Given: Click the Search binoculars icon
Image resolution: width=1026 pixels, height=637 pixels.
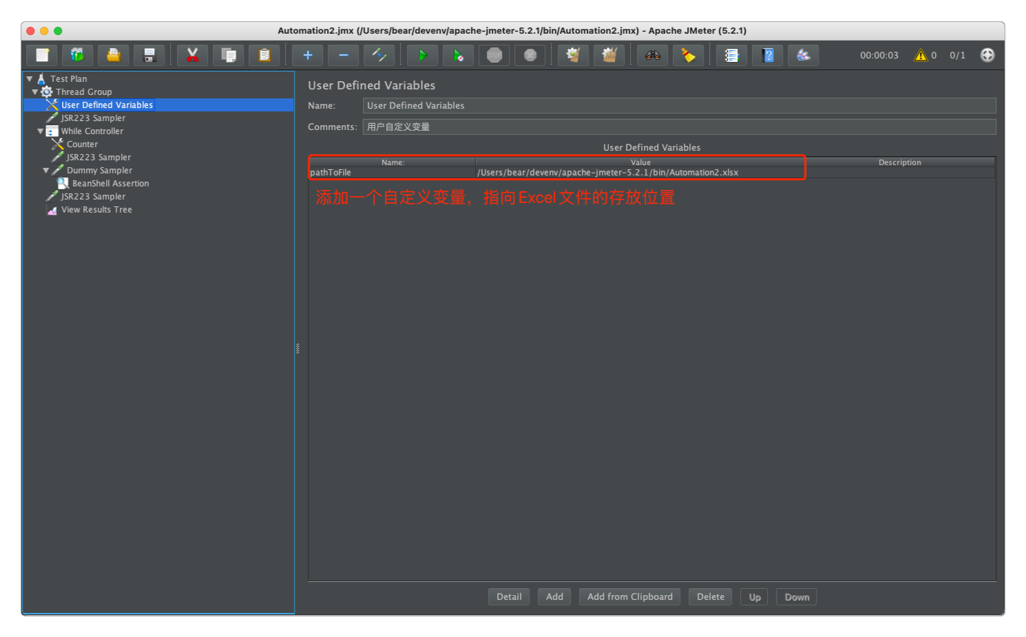Looking at the screenshot, I should tap(653, 55).
